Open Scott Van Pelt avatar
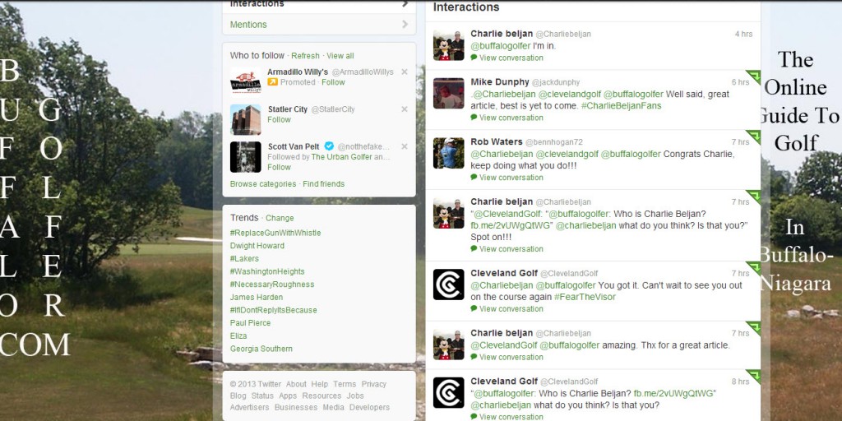The height and width of the screenshot is (421, 842). 245,157
